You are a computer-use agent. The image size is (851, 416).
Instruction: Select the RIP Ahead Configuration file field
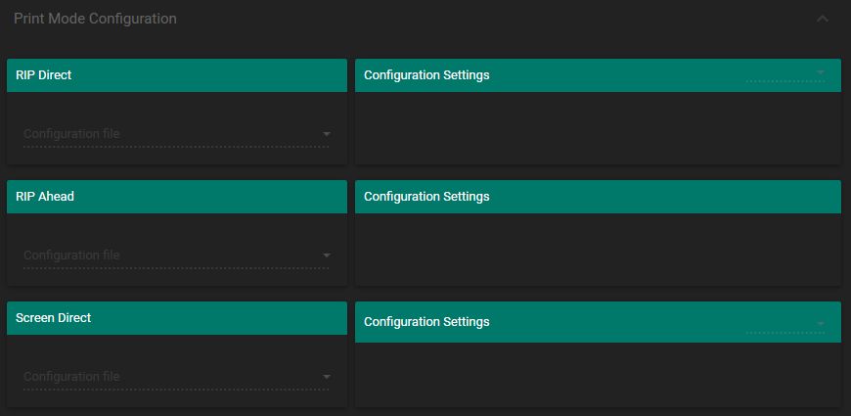[x=166, y=255]
